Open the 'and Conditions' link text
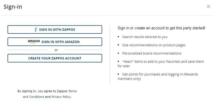 pos(34,97)
